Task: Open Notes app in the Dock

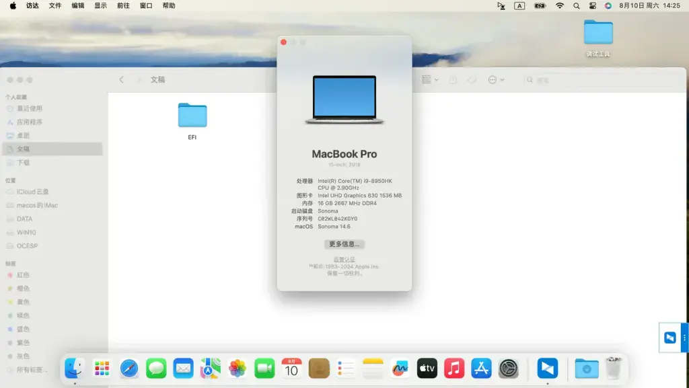Action: pyautogui.click(x=373, y=368)
